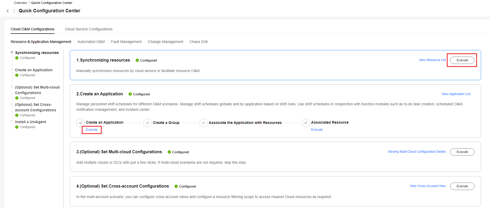The height and width of the screenshot is (208, 490).
Task: Click green Configured icon beside 2.Create an Application heading
Action: coord(130,94)
